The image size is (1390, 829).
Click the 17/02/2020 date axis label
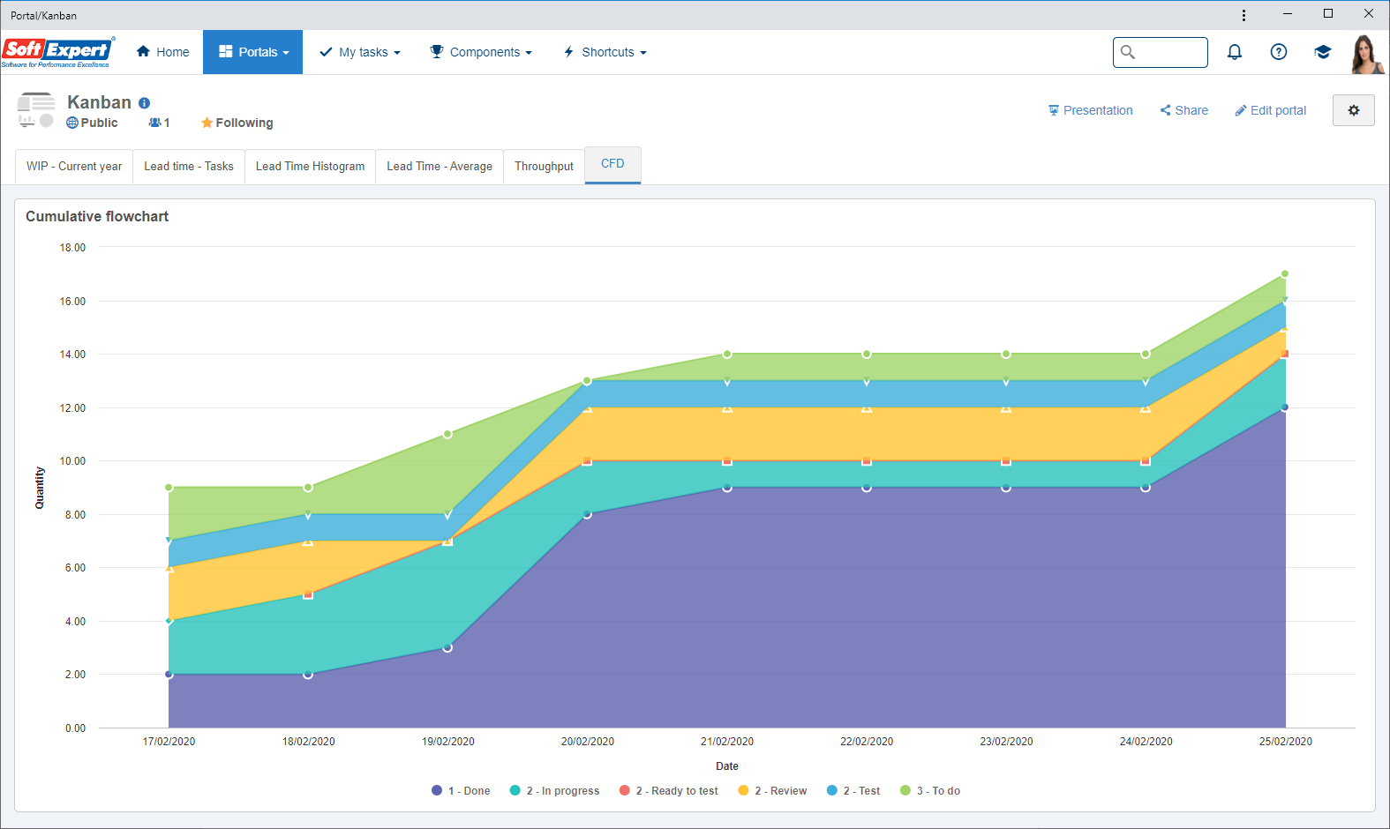pyautogui.click(x=169, y=742)
